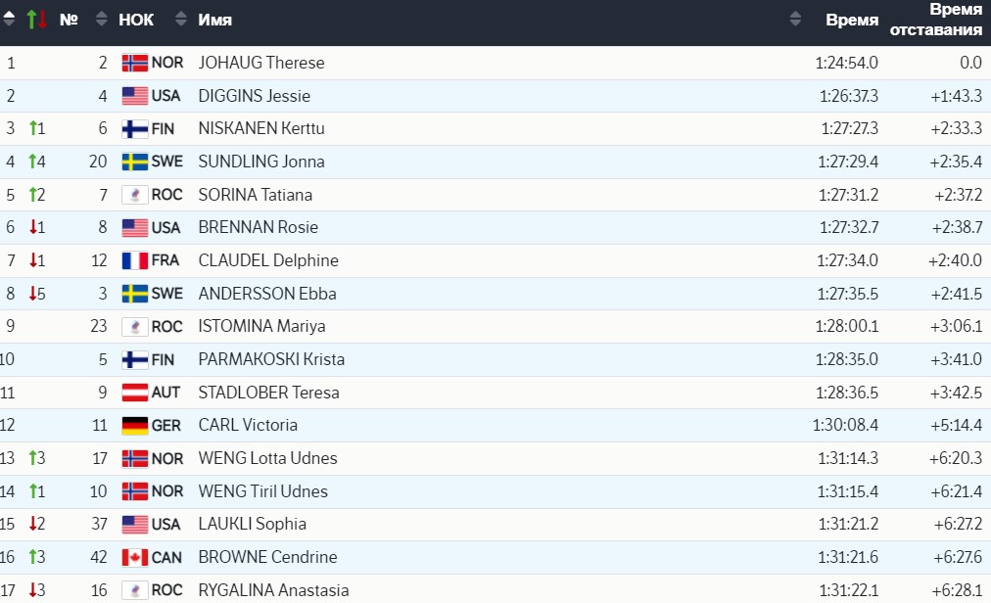
Task: Click sort arrows between № and НОК
Action: click(x=102, y=20)
